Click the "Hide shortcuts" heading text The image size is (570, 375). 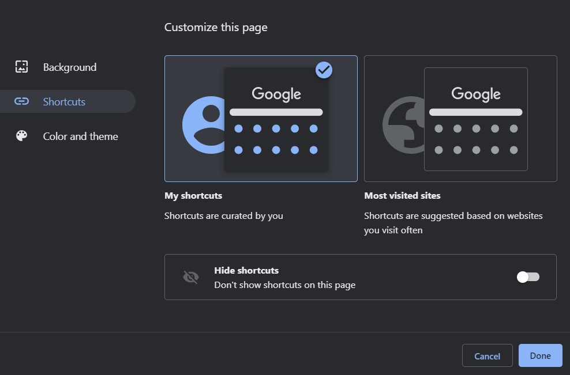[x=246, y=271]
